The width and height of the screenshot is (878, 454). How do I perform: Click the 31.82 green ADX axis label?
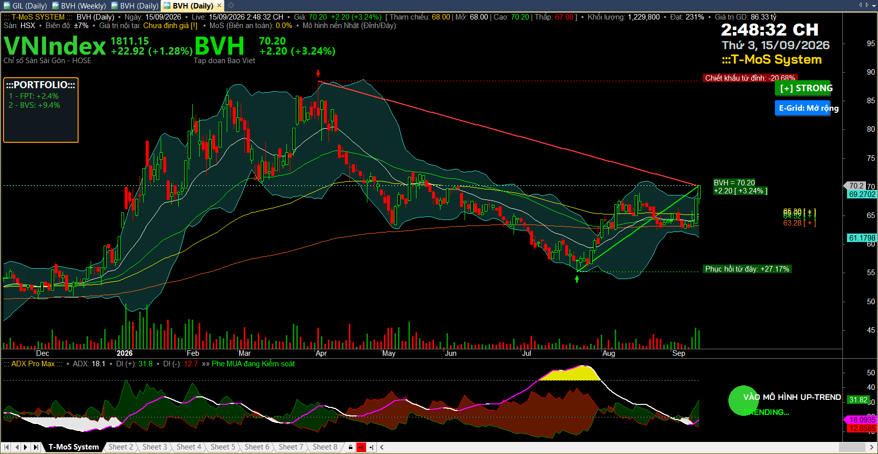(x=858, y=400)
